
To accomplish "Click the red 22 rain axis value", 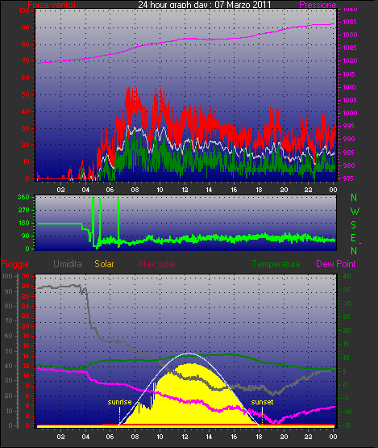I will coord(26,316).
